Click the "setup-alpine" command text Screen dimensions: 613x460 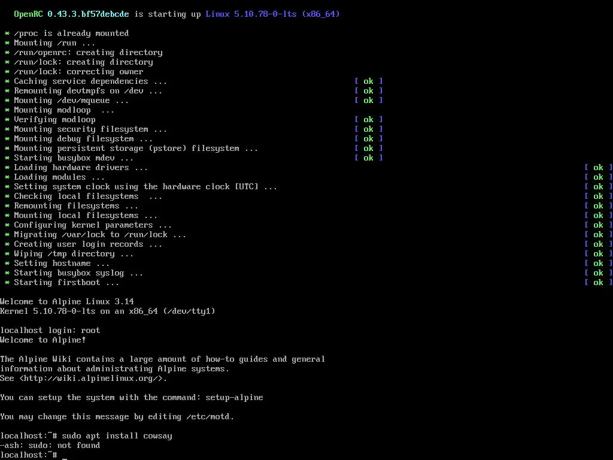(x=234, y=398)
